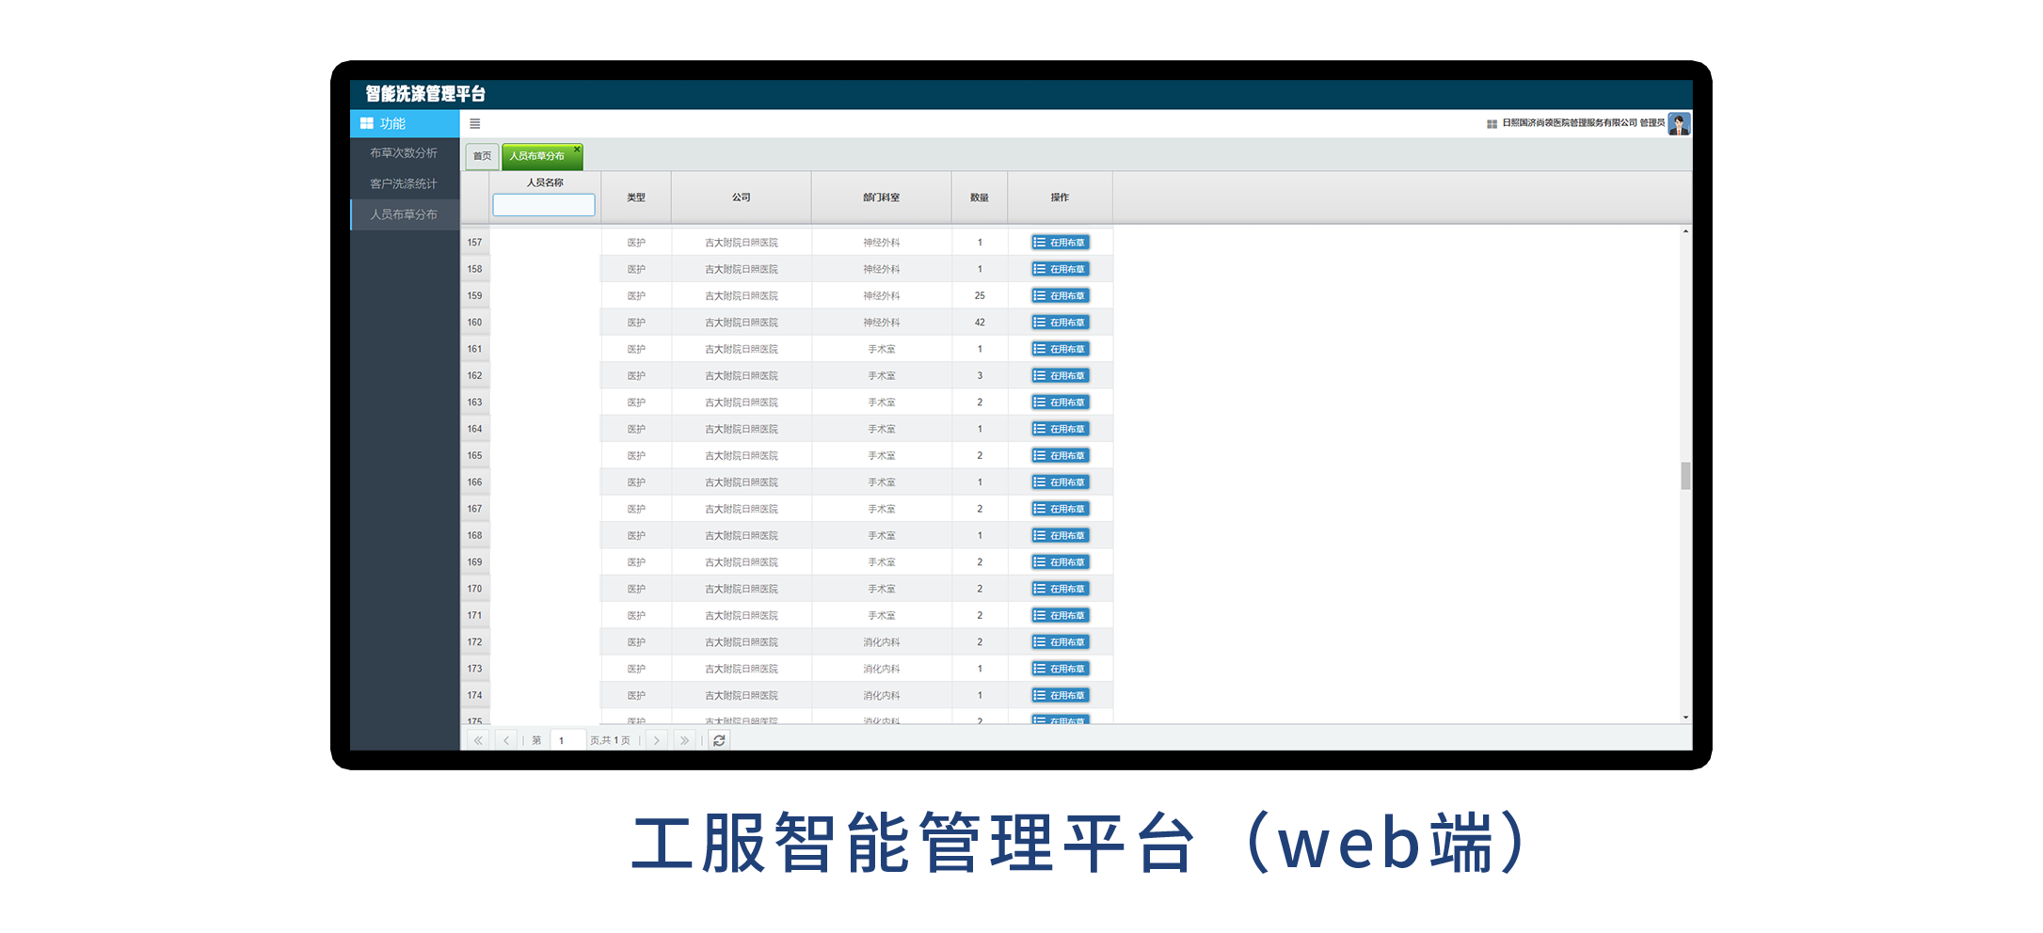
Task: Click the refresh icon in the pagination bar
Action: tap(719, 741)
